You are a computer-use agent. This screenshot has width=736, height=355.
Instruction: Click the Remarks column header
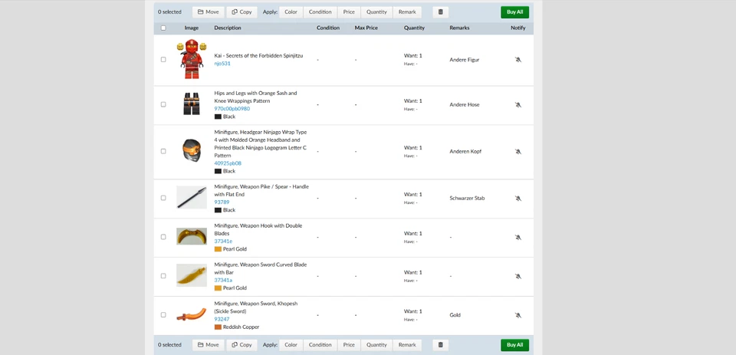pyautogui.click(x=459, y=28)
